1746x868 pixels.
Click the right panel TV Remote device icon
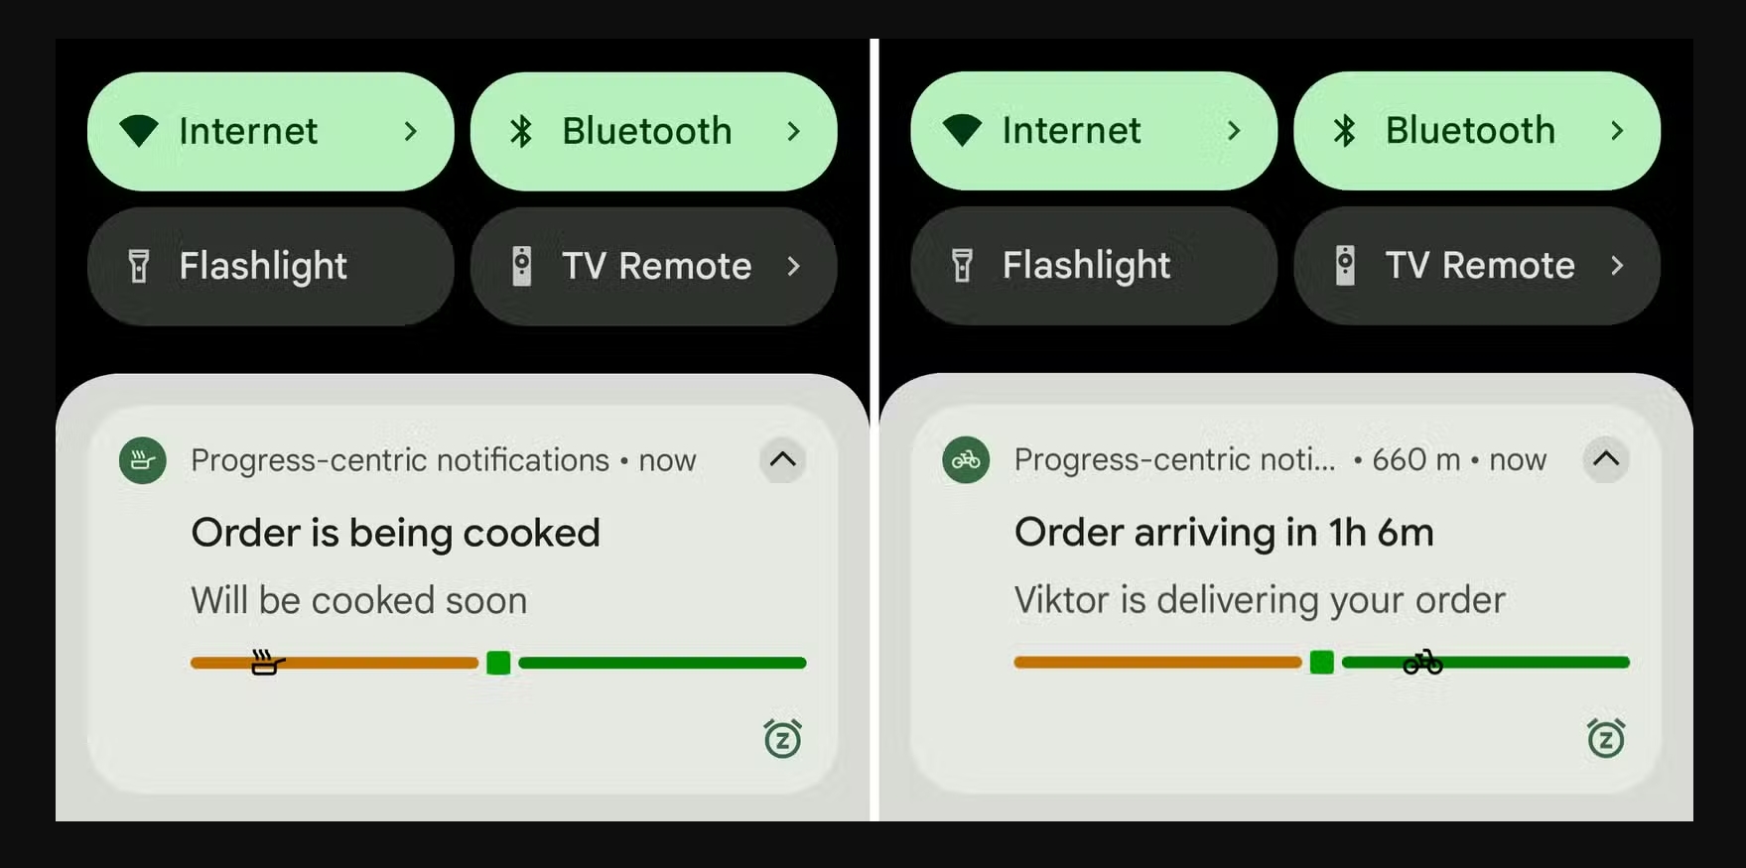click(x=1345, y=265)
